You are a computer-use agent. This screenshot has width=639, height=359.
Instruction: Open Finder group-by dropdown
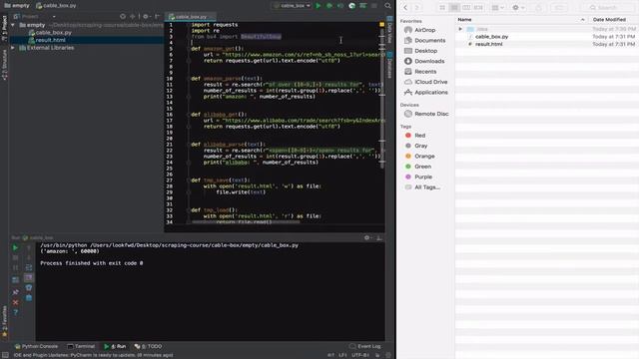(497, 7)
